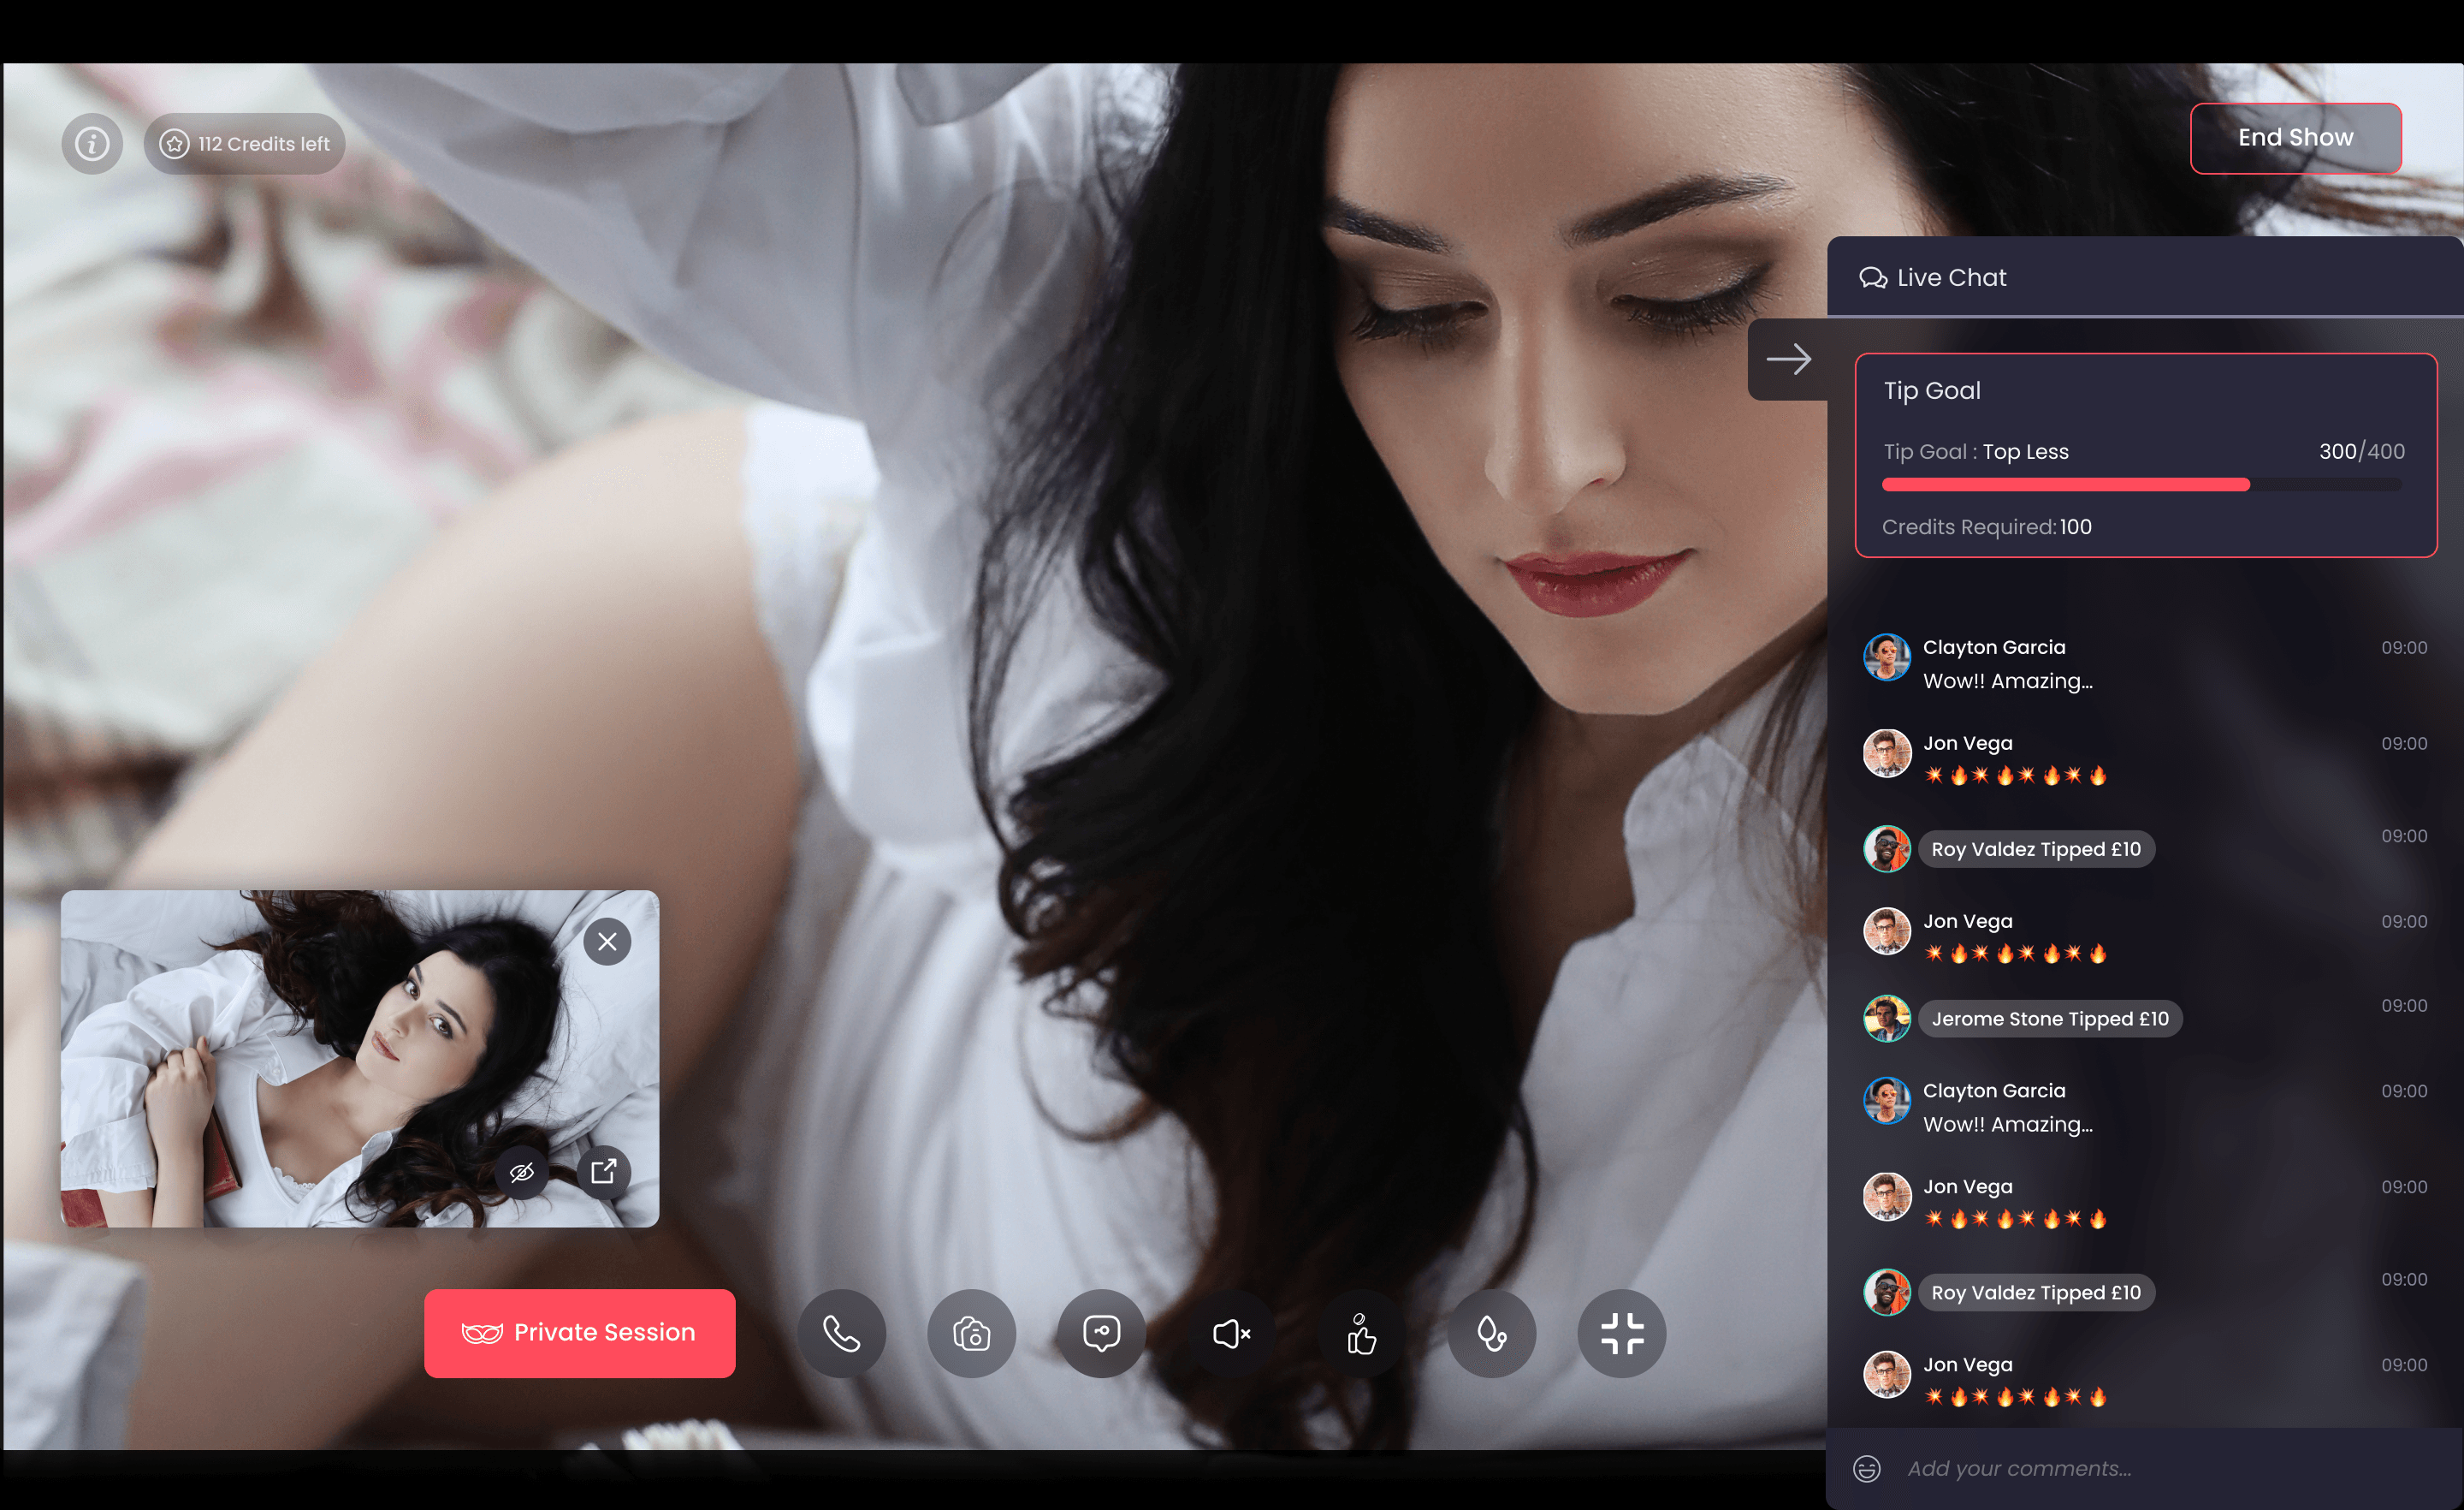The image size is (2464, 1510).
Task: Open the emoji picker in chat input
Action: [1866, 1468]
